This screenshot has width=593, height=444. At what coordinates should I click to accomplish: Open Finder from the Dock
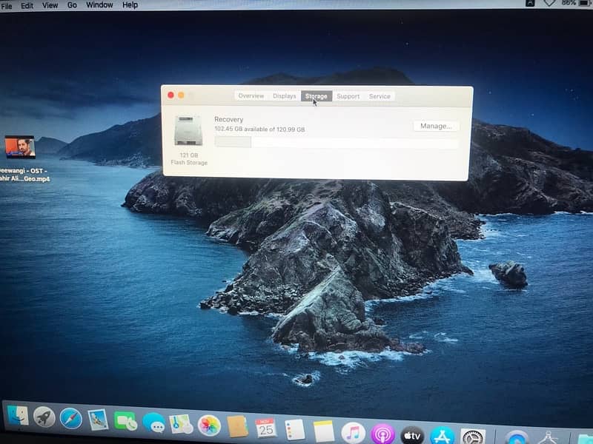pyautogui.click(x=18, y=415)
